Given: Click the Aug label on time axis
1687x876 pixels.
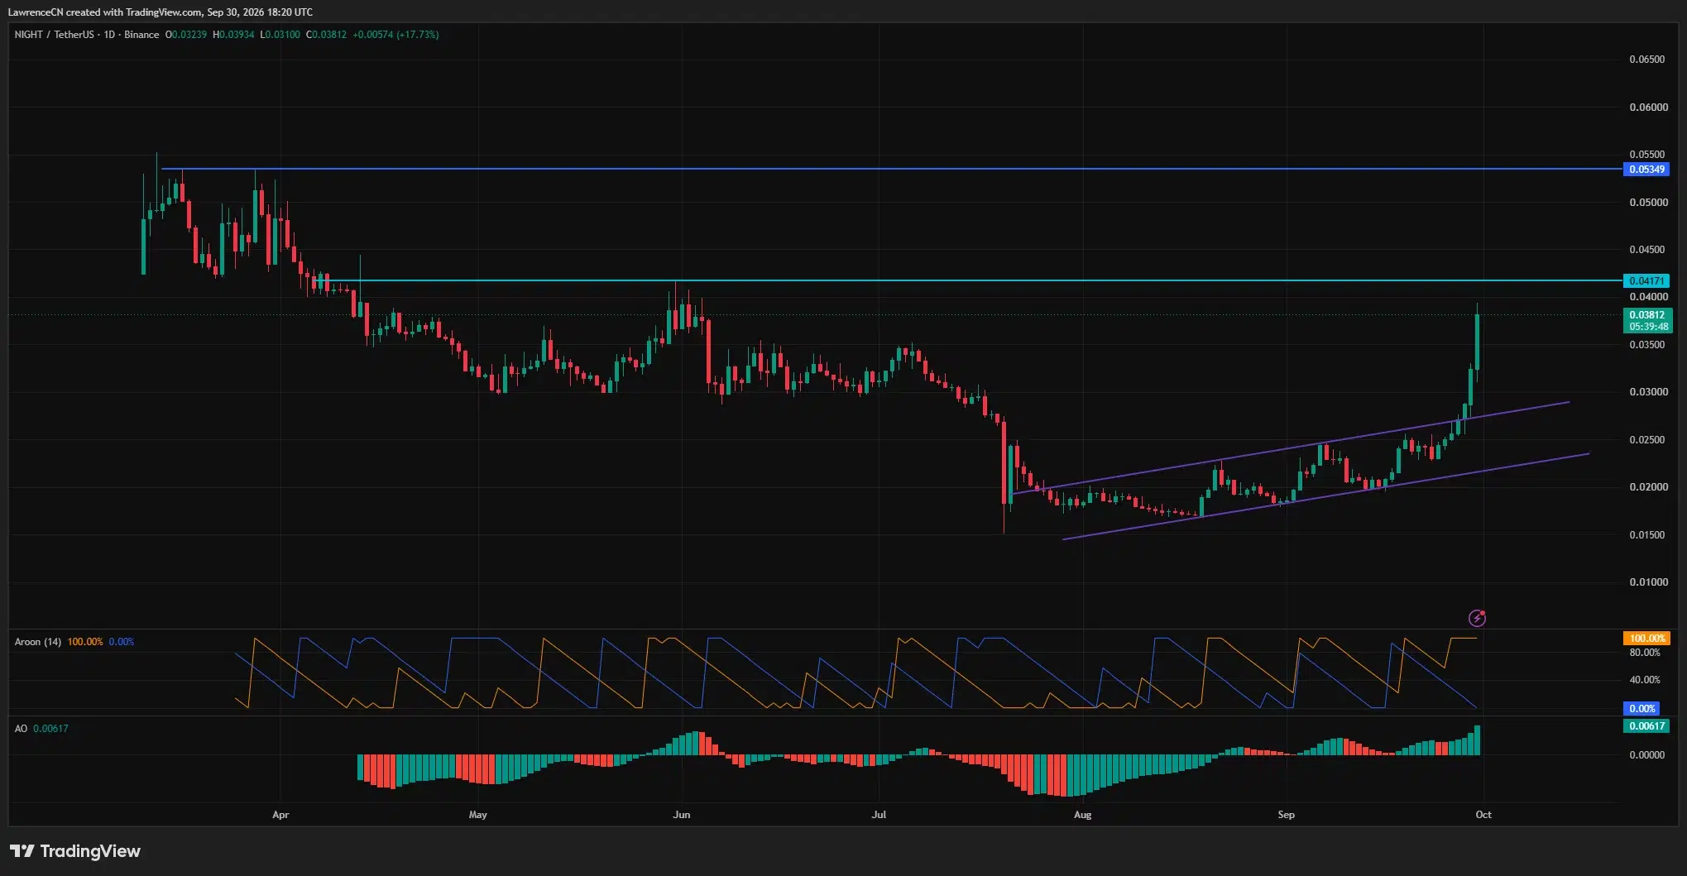Looking at the screenshot, I should pos(1082,815).
